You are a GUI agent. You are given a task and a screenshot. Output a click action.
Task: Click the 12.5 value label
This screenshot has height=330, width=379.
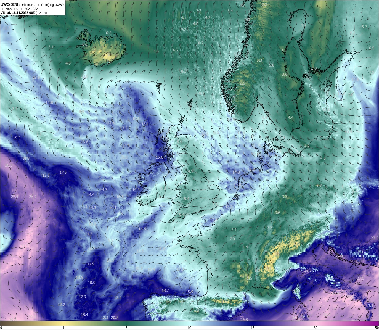click(x=46, y=176)
